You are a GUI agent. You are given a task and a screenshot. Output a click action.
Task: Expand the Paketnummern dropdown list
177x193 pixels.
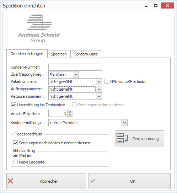point(99,82)
